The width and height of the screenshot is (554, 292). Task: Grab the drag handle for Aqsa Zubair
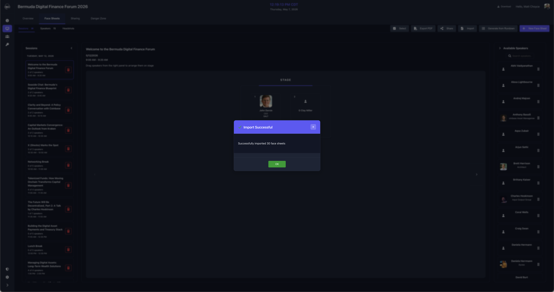[x=538, y=134]
